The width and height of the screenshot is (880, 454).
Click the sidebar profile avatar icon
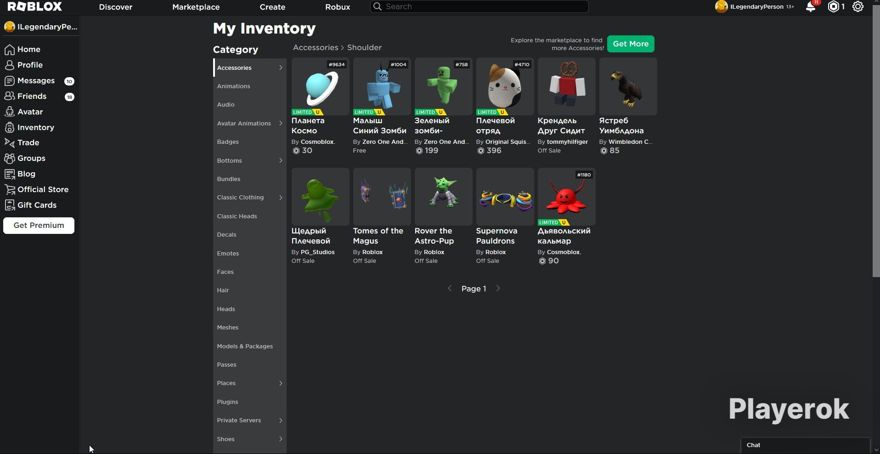pos(10,27)
